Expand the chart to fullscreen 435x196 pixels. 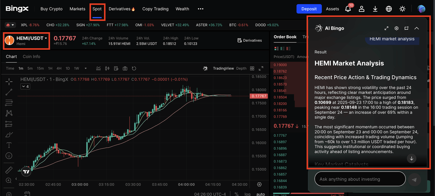click(x=261, y=68)
